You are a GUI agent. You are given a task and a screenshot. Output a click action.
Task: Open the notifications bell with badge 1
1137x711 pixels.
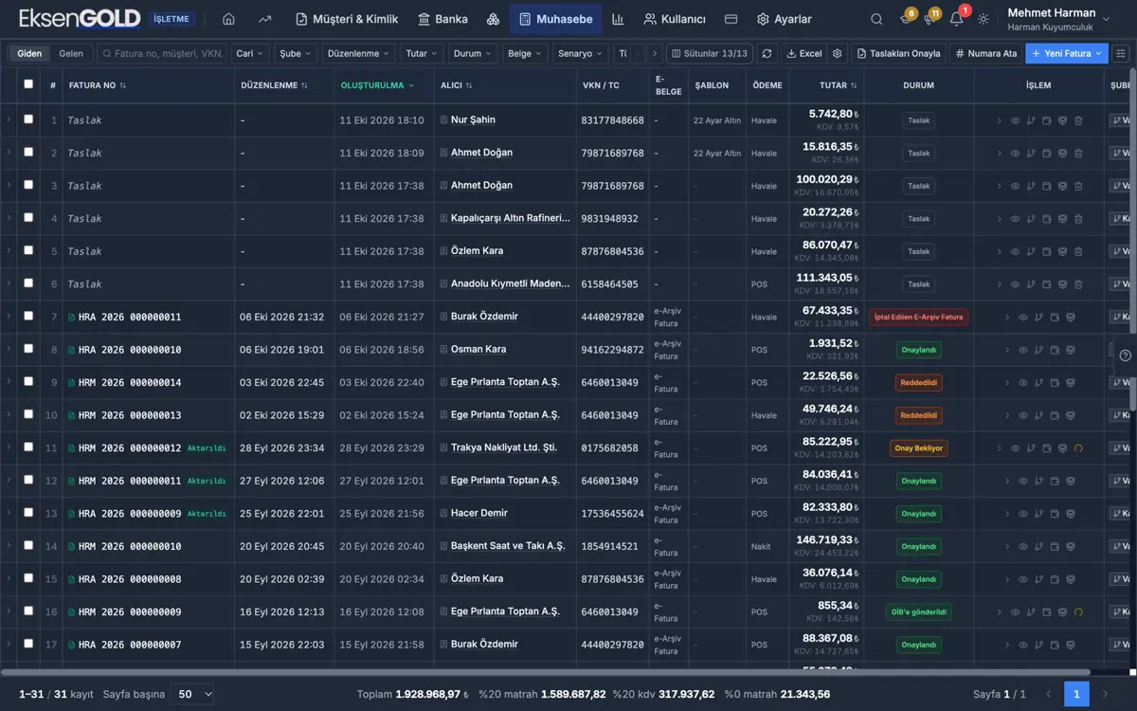pyautogui.click(x=956, y=19)
